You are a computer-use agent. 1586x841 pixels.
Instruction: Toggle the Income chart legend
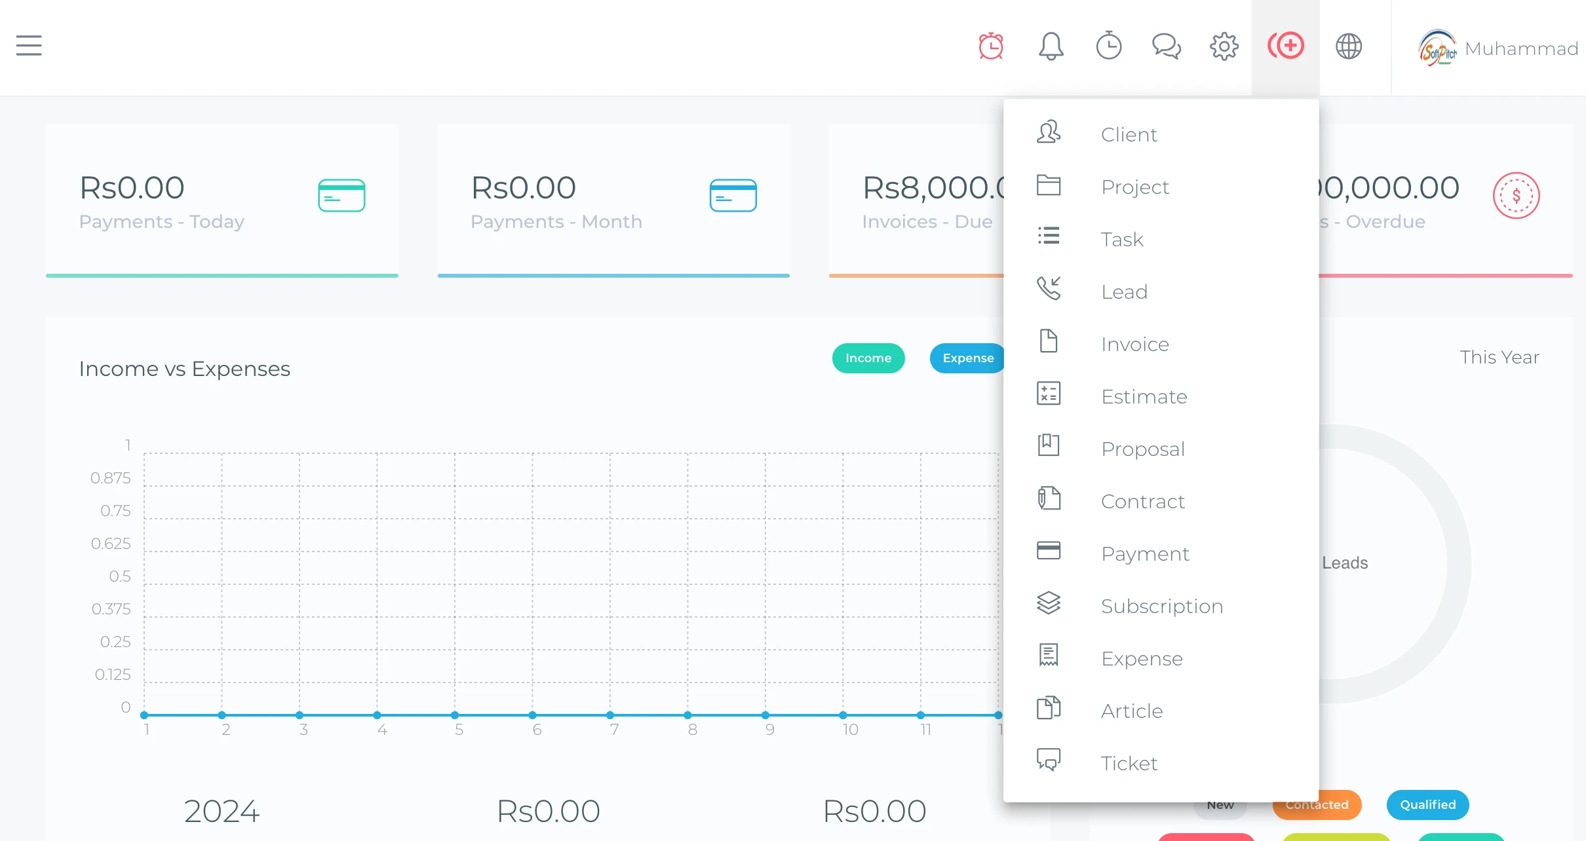point(868,358)
